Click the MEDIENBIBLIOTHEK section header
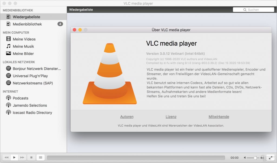The width and height of the screenshot is (277, 163). click(x=18, y=10)
